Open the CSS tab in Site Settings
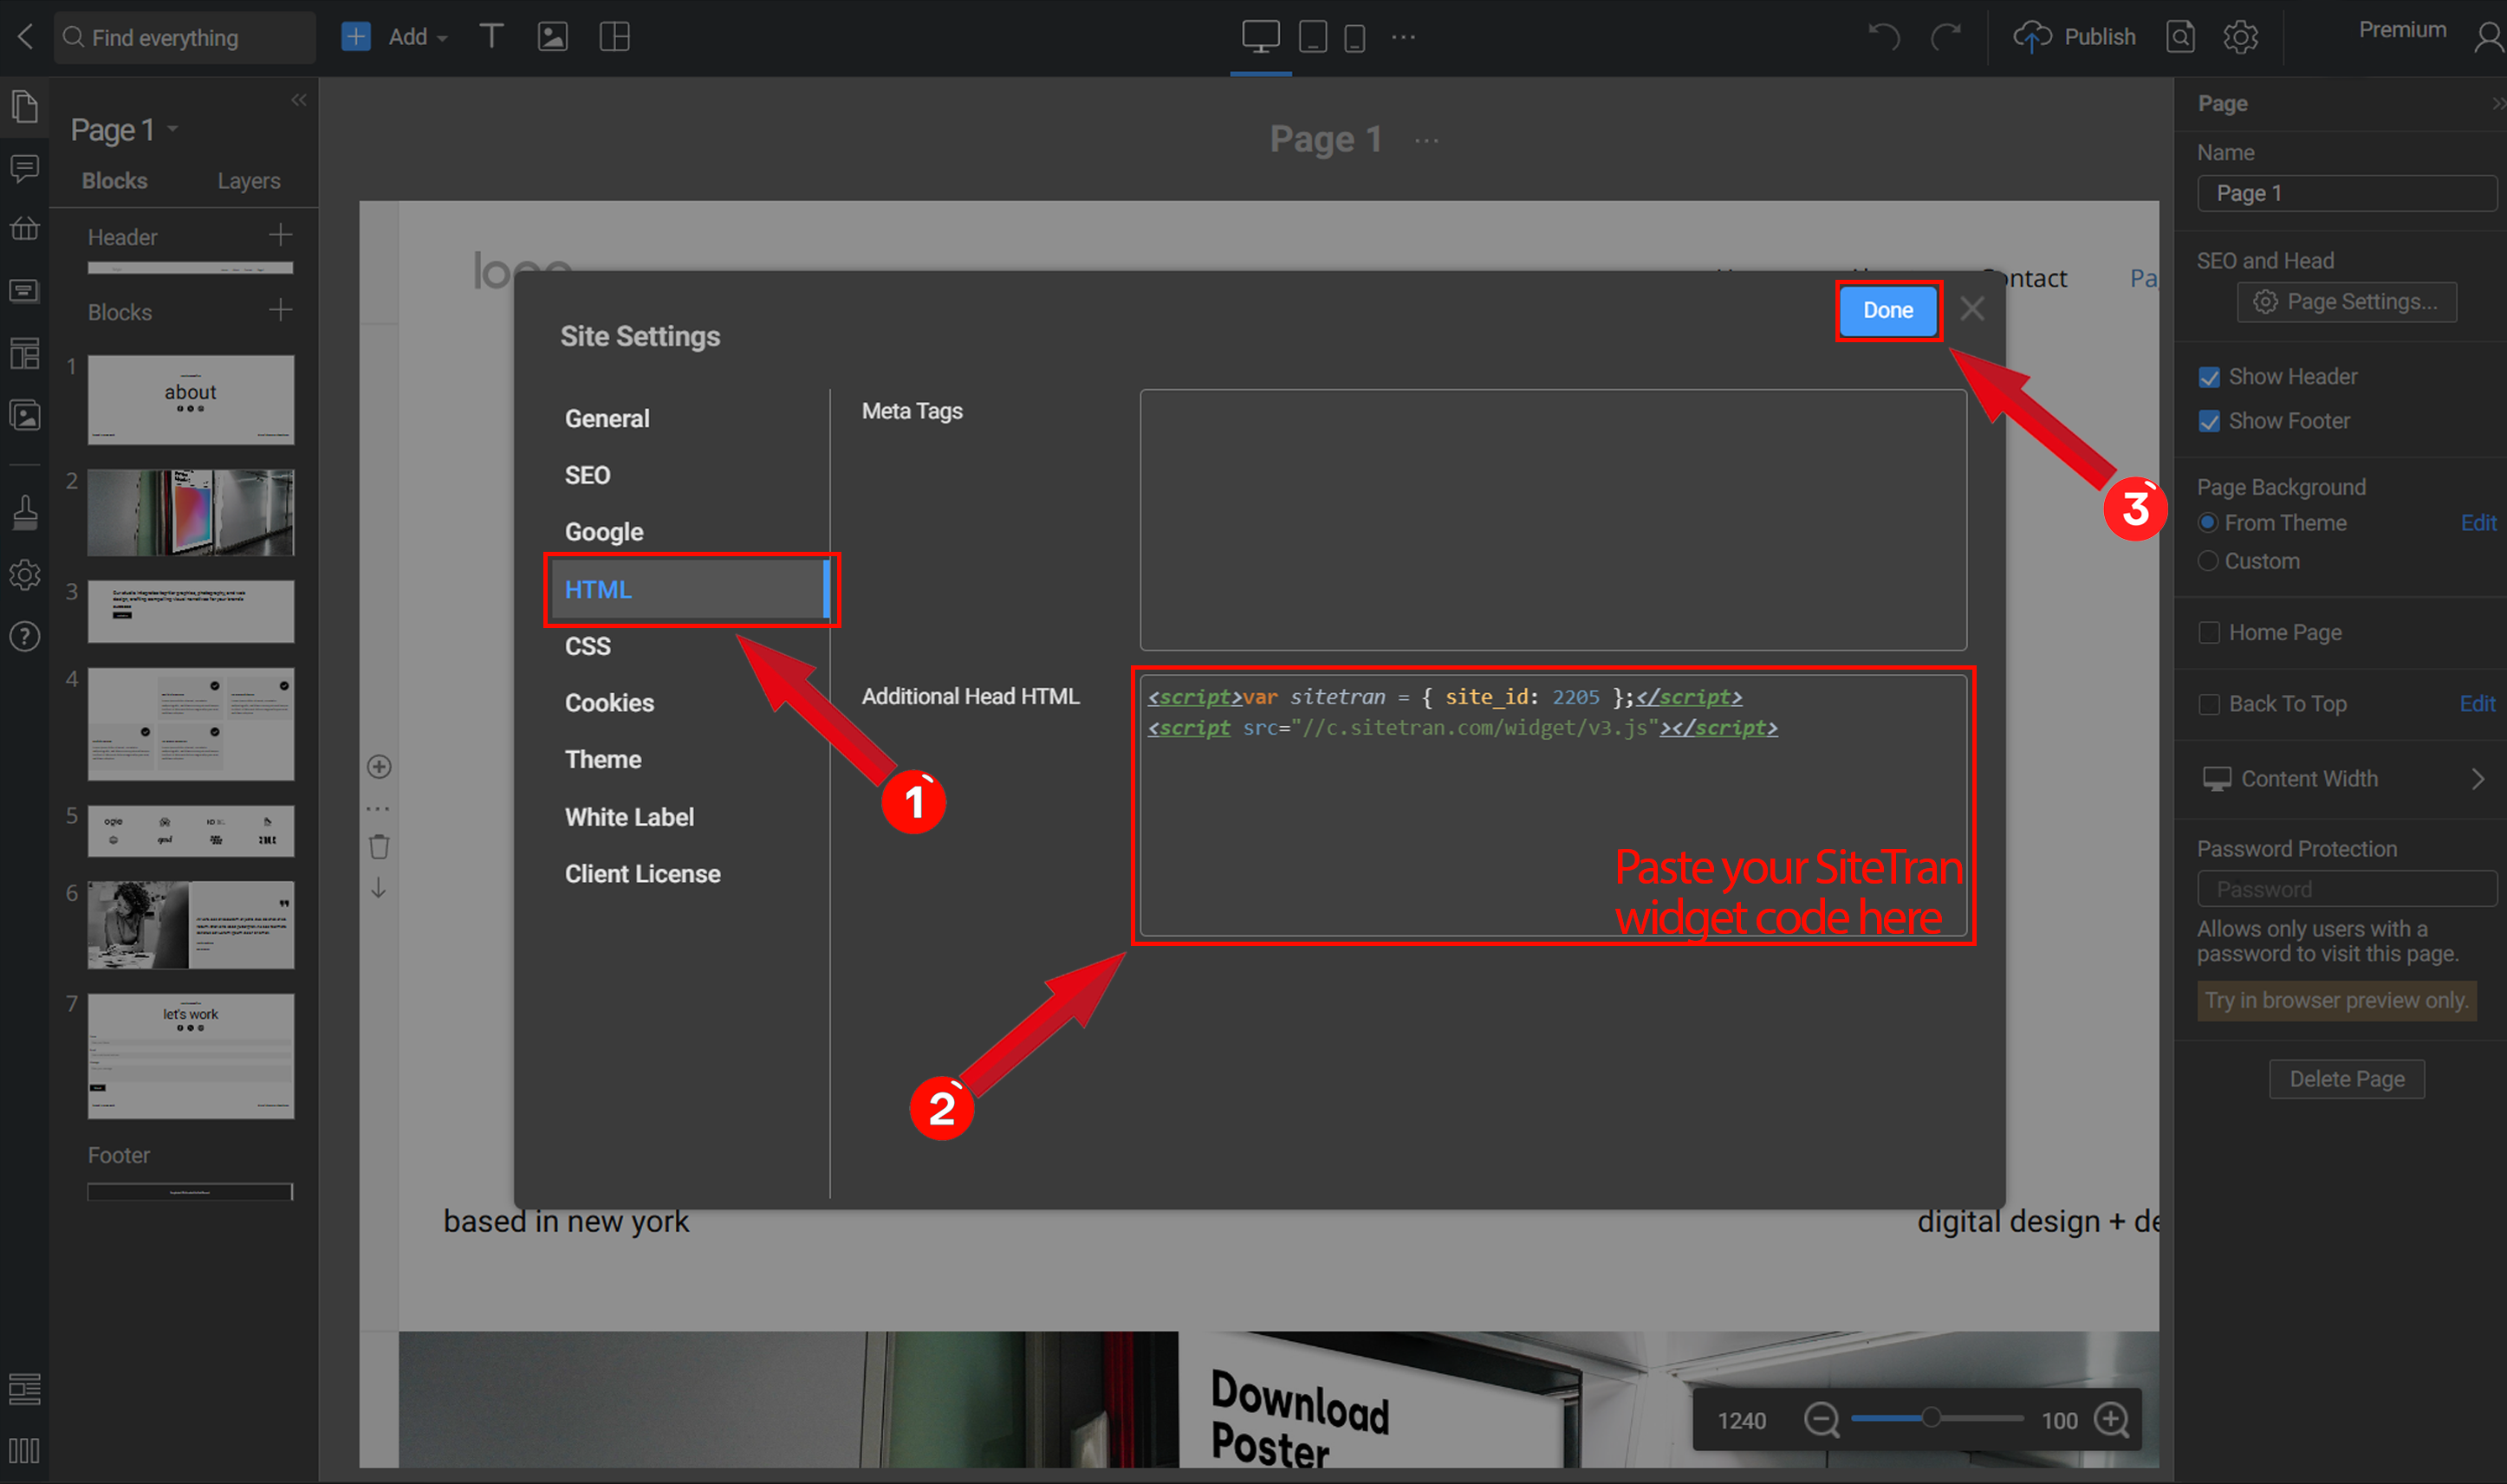The width and height of the screenshot is (2507, 1484). tap(587, 645)
